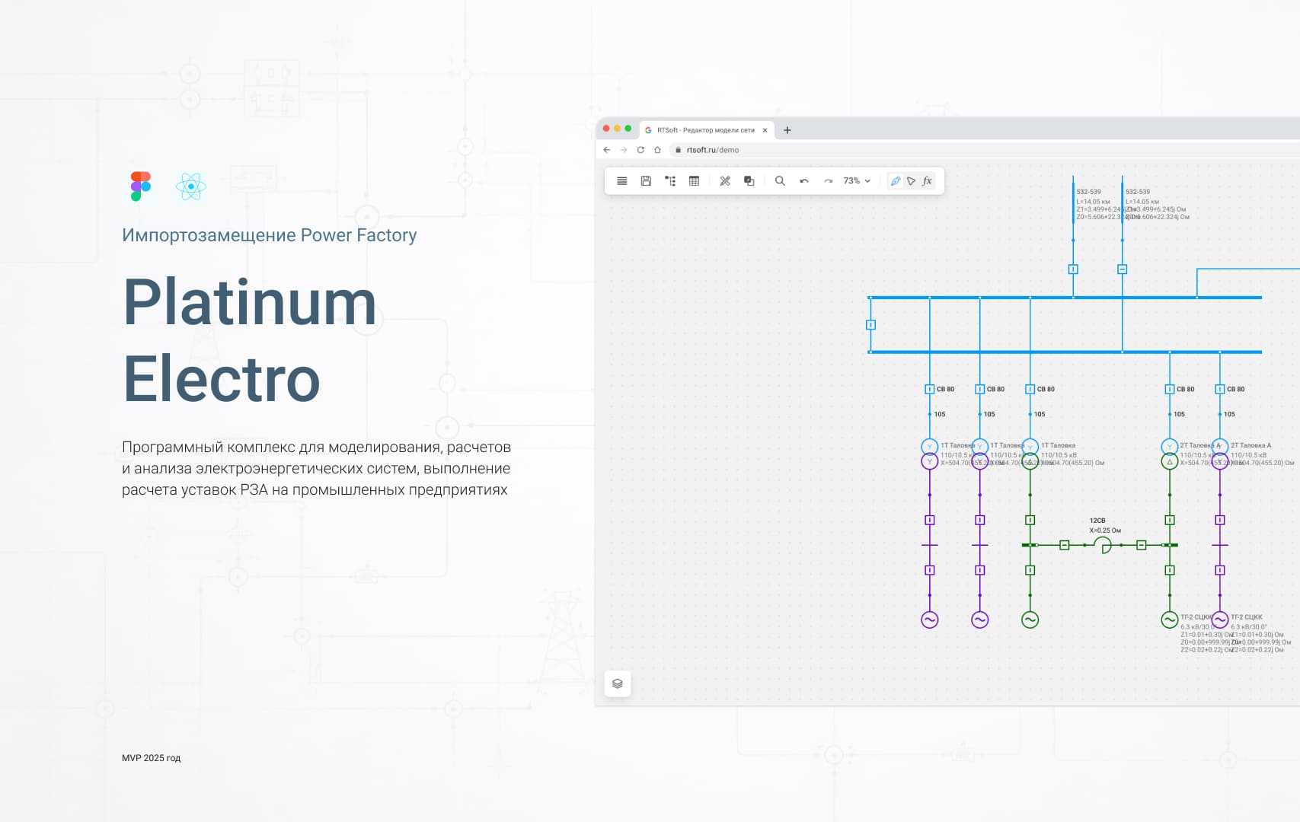
Task: Click the overlapping squares copy icon
Action: click(749, 181)
